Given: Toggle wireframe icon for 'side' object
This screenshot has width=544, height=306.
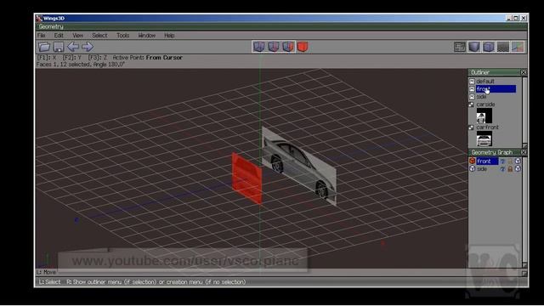Looking at the screenshot, I should (518, 169).
